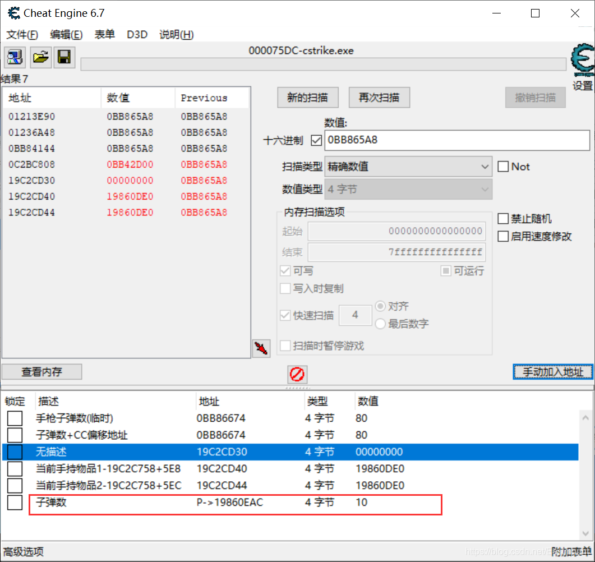Screen dimensions: 595x562
Task: Click the scan progress bar
Action: (324, 64)
